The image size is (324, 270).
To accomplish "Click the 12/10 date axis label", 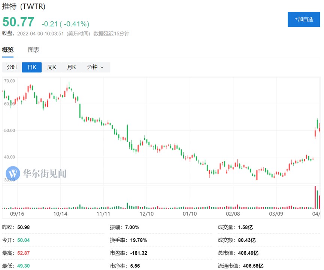I will (146, 214).
